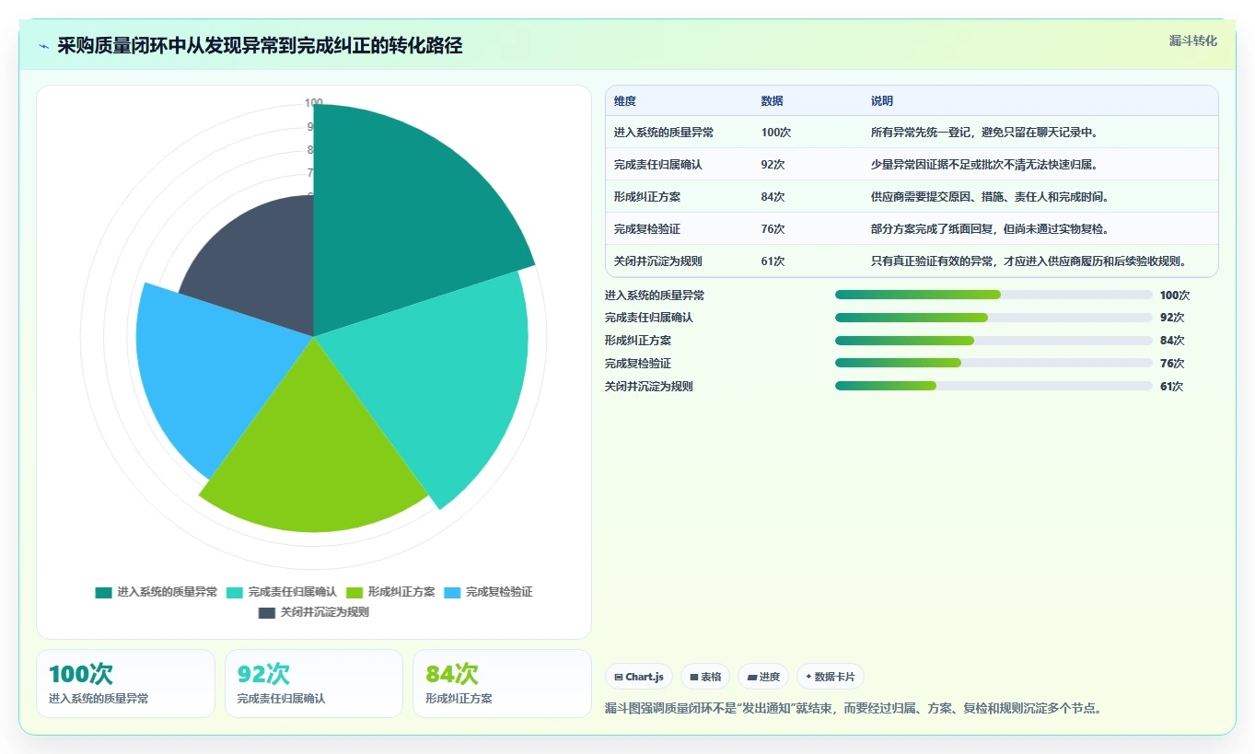Click the 漏斗转化 tag in the header
This screenshot has height=754, width=1255.
point(1193,41)
